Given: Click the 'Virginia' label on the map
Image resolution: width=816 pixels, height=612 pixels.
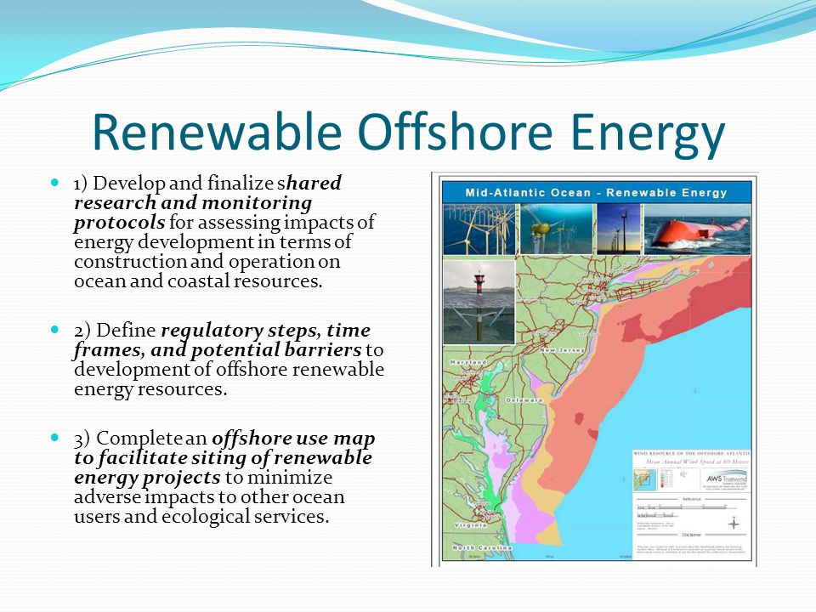Looking at the screenshot, I should (x=471, y=525).
